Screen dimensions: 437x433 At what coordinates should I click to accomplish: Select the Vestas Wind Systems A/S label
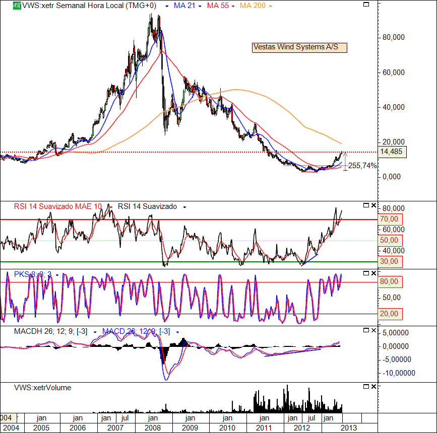click(299, 47)
